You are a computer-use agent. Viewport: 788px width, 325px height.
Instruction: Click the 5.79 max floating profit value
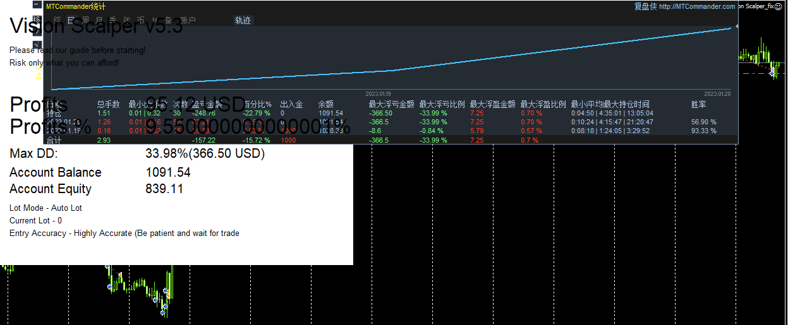477,131
